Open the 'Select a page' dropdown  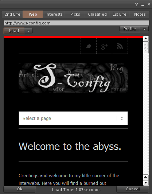[x=73, y=118]
